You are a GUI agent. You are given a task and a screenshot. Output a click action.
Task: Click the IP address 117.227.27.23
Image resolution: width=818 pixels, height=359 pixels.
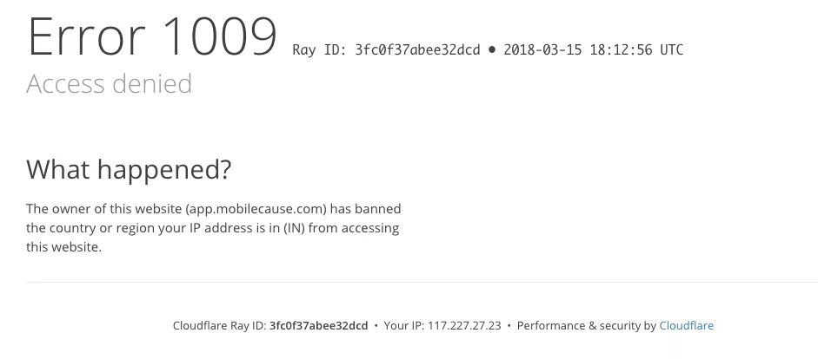pos(464,326)
